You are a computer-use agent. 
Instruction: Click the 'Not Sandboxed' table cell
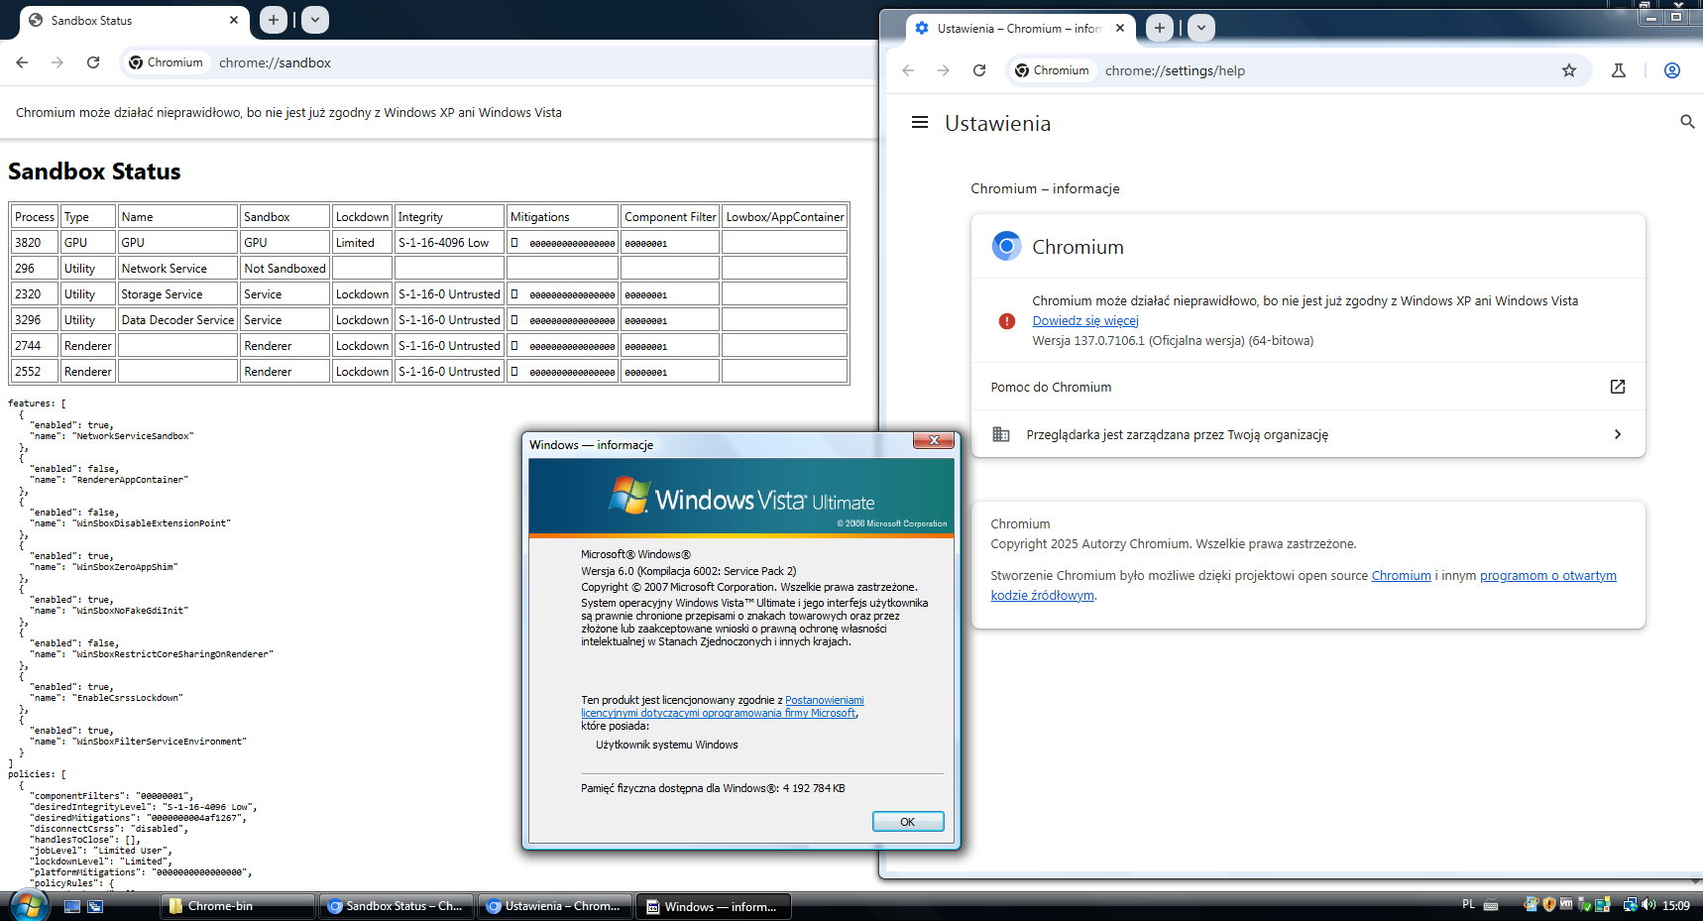pos(285,269)
